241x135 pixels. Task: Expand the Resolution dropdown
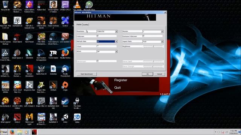pyautogui.click(x=116, y=31)
